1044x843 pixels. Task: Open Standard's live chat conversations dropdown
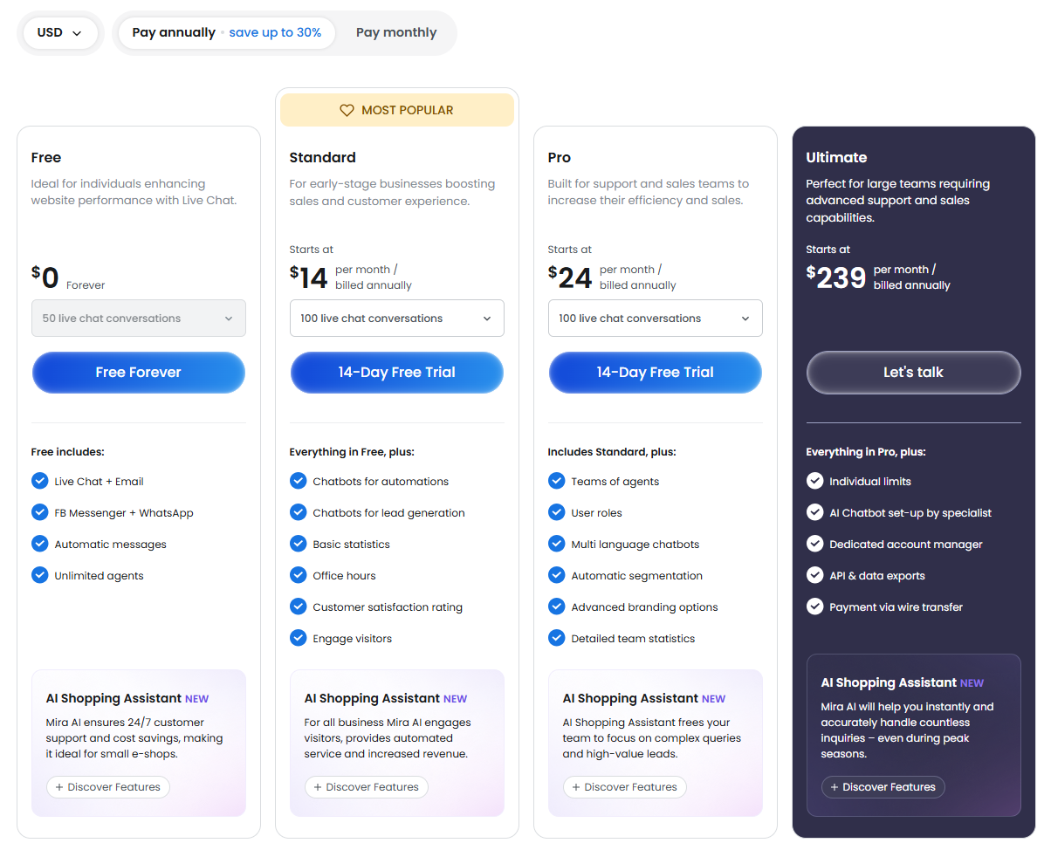click(397, 318)
